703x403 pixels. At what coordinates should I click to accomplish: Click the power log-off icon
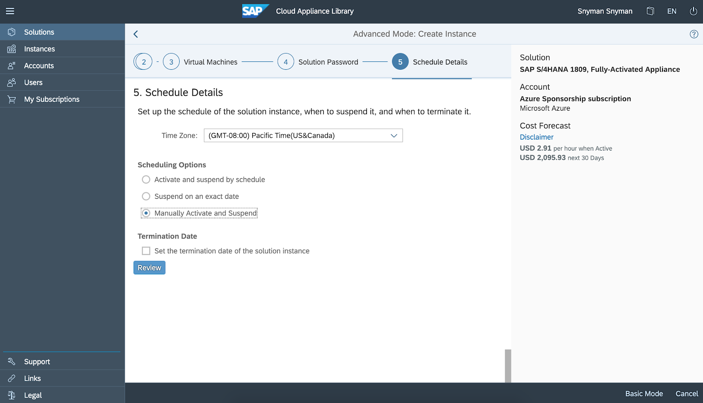pos(693,11)
